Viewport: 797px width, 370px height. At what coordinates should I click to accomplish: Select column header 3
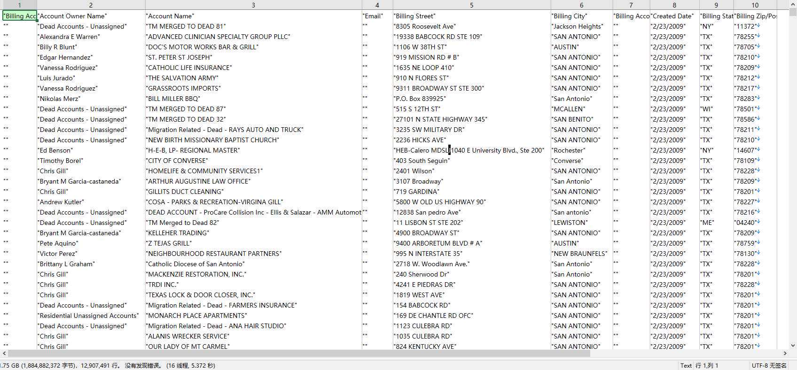(253, 5)
